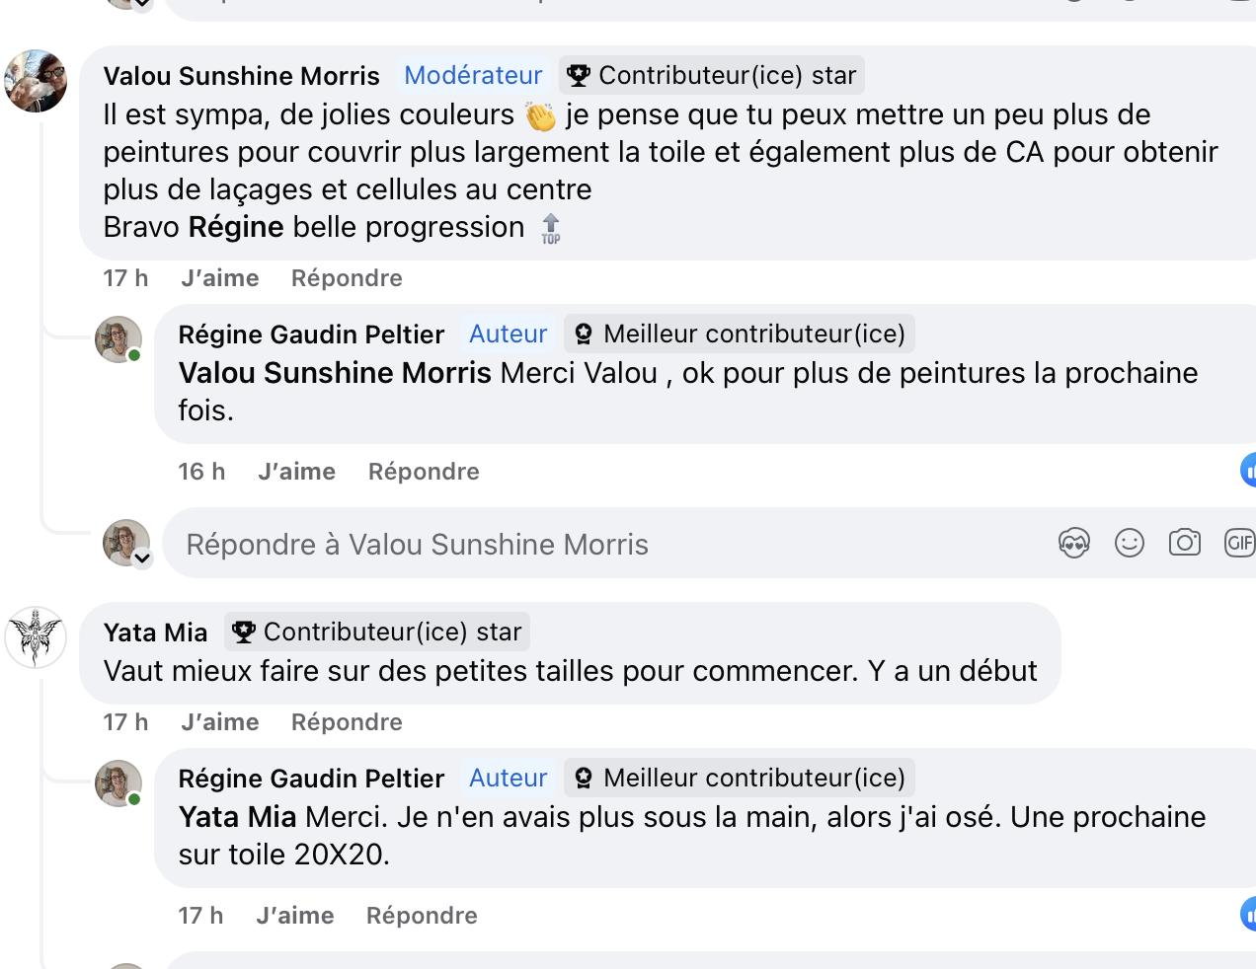The width and height of the screenshot is (1256, 969).
Task: Open avatar sticker picker in reply box
Action: (x=1074, y=543)
